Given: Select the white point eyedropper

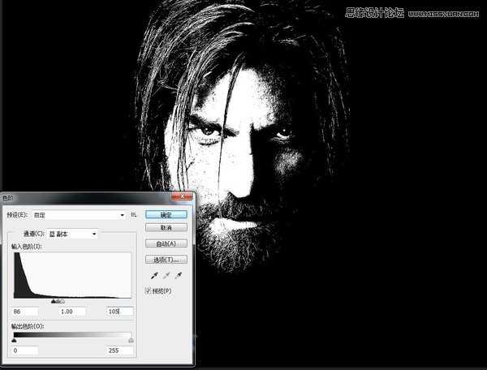Looking at the screenshot, I should coord(180,276).
